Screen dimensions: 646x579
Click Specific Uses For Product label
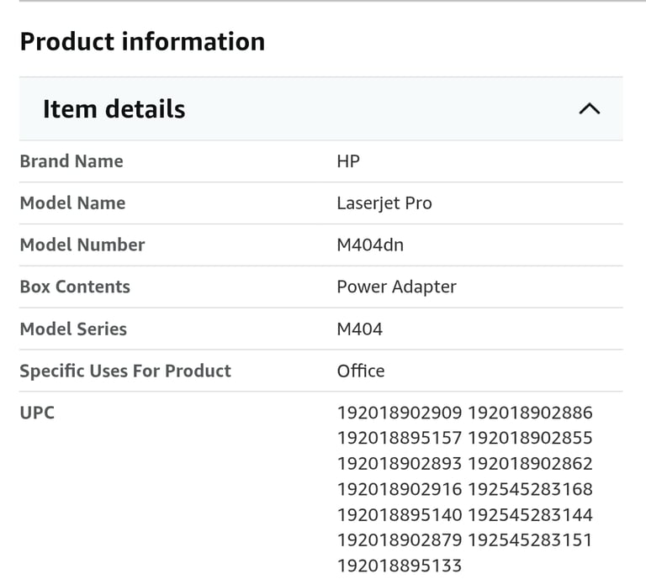tap(125, 371)
